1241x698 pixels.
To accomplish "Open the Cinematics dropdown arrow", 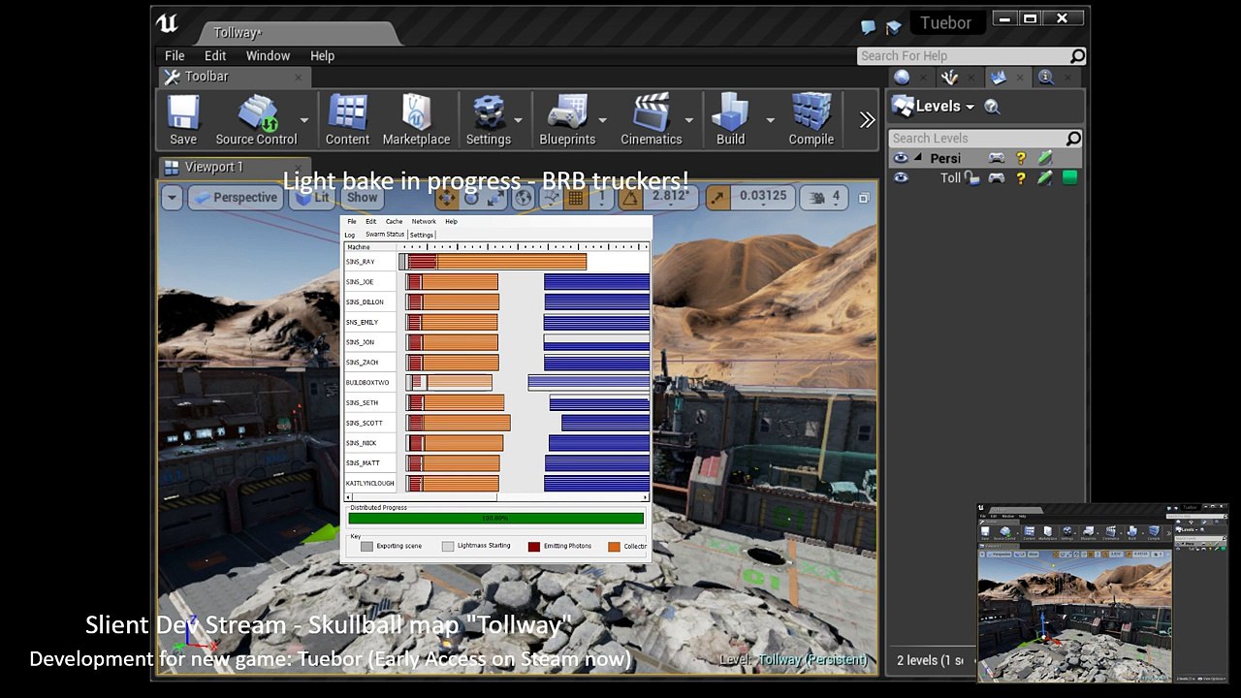I will coord(689,120).
